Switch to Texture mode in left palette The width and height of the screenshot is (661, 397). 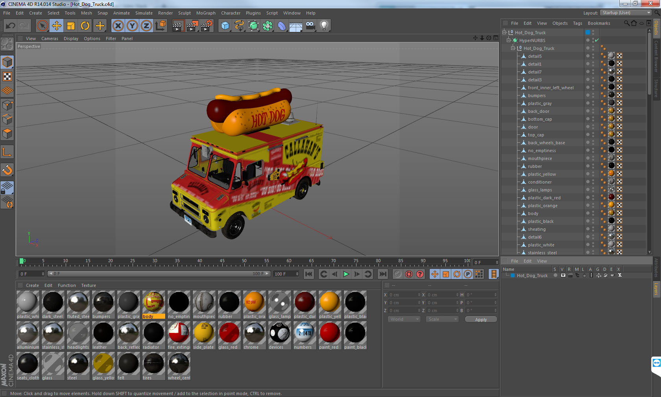coord(7,76)
